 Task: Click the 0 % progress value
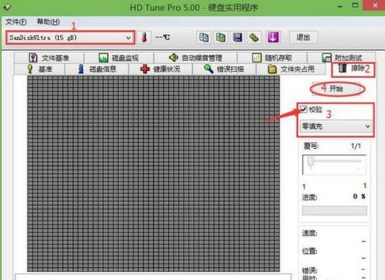coord(359,196)
